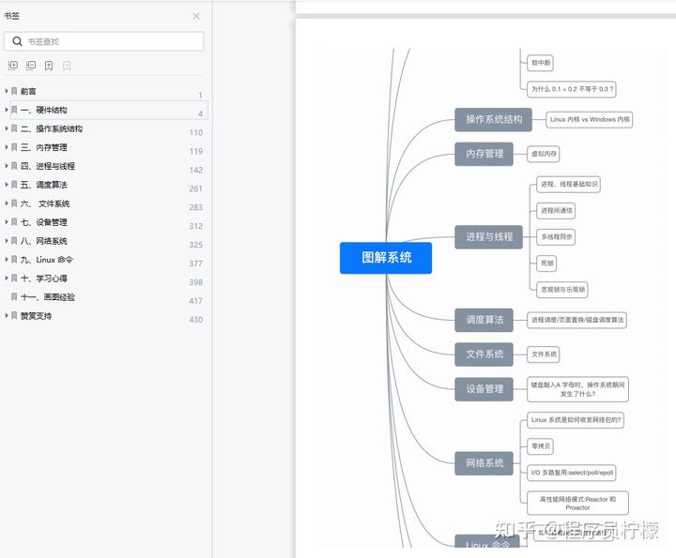Click the collapse all bookmarks icon
Image resolution: width=676 pixels, height=558 pixels.
click(x=31, y=66)
